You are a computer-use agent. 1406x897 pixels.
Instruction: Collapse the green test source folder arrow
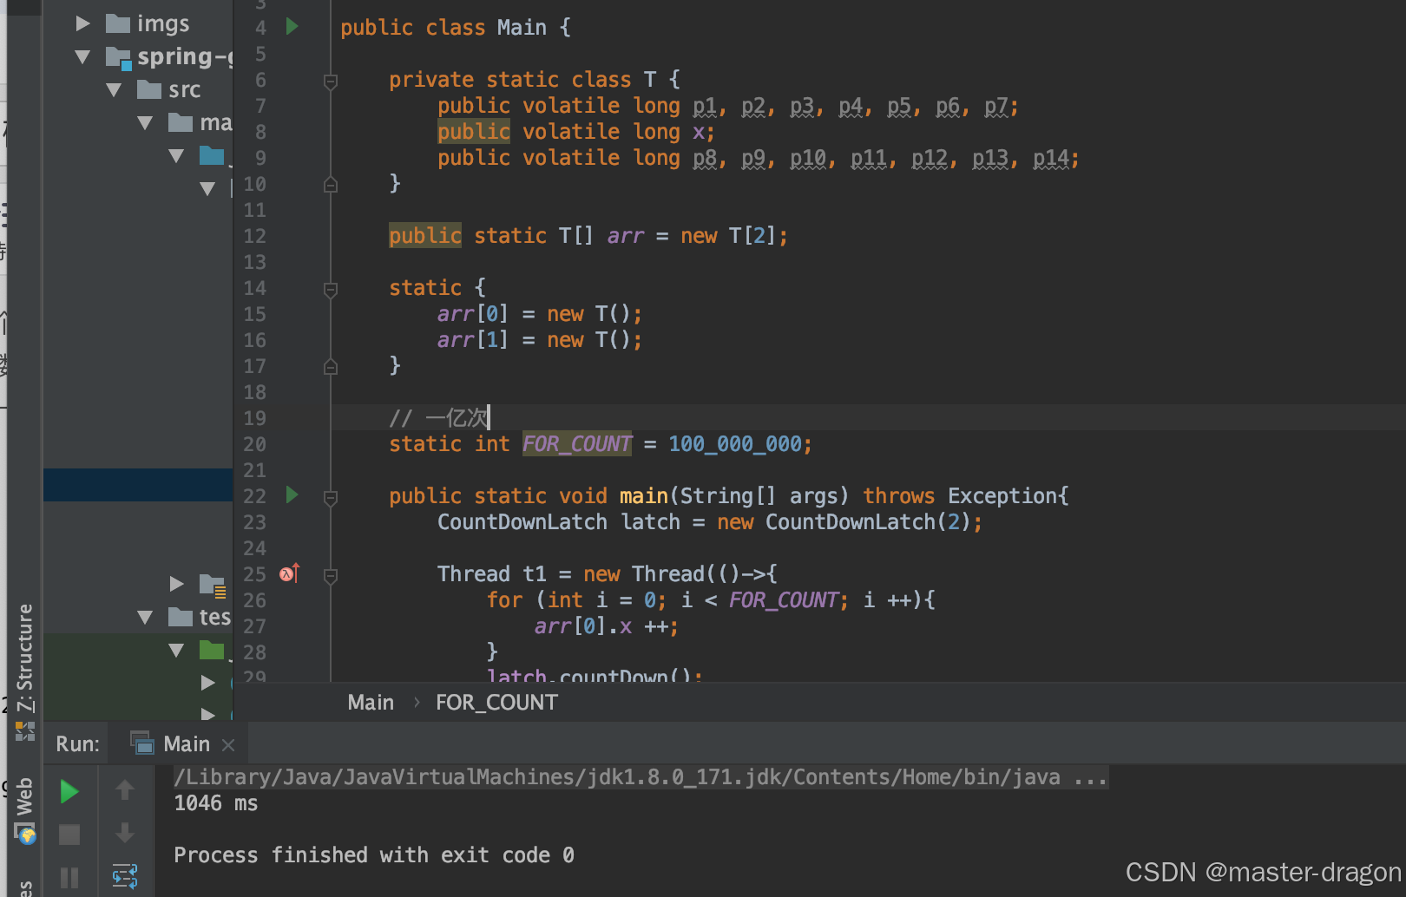coord(176,651)
